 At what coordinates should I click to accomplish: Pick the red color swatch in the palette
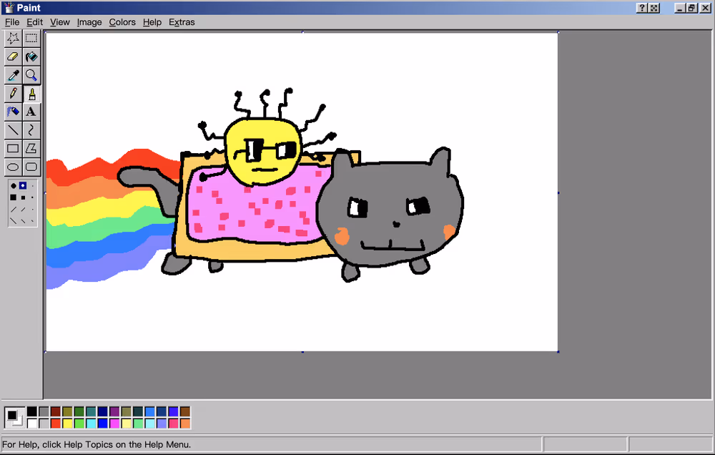55,424
